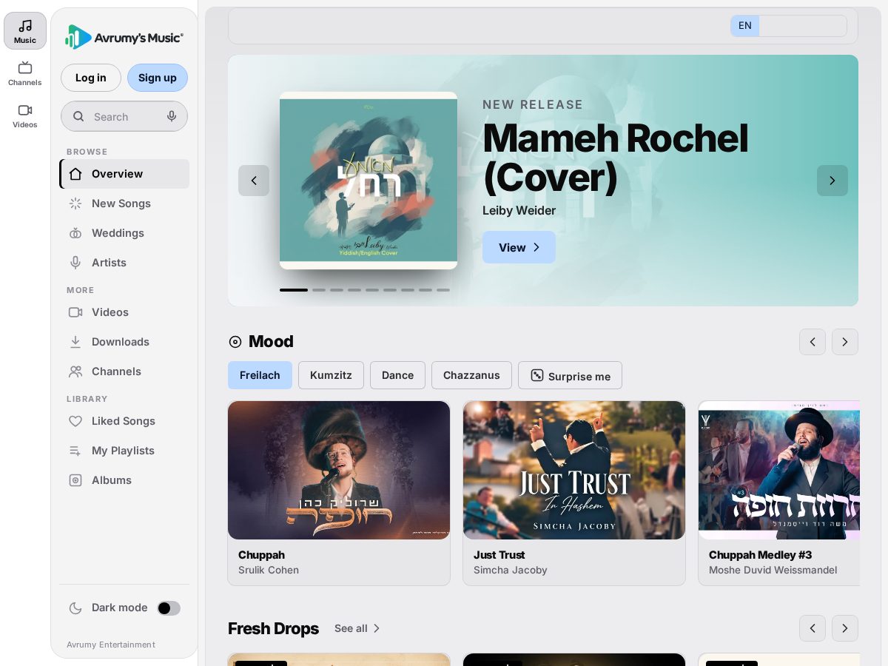Select the first active carousel indicator dash

coord(294,290)
